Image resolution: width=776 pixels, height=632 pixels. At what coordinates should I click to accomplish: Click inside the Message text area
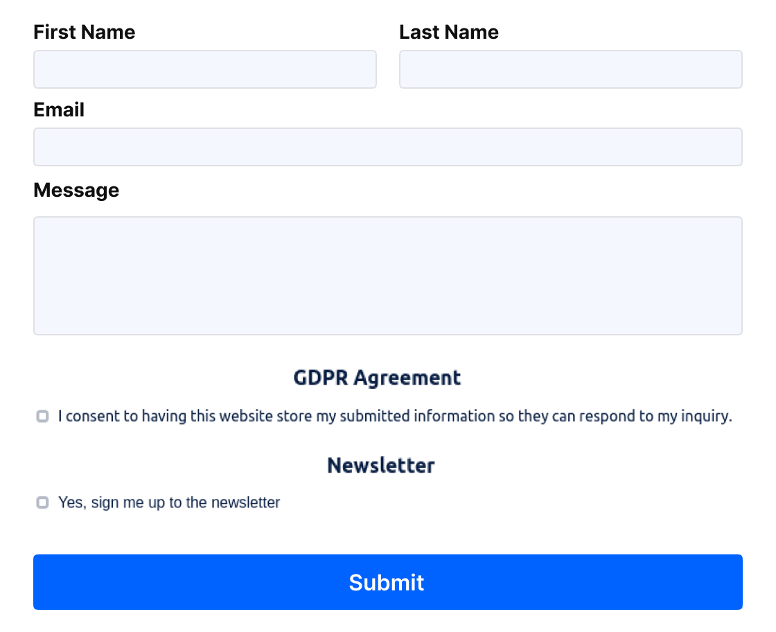click(x=388, y=276)
